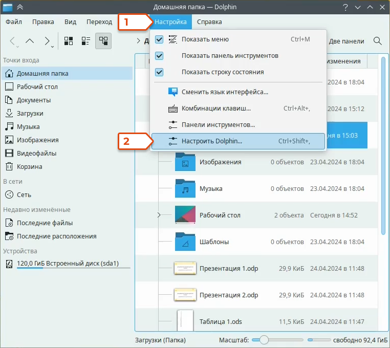The width and height of the screenshot is (390, 348).
Task: Select Презентация 2.odp thumbnail
Action: pyautogui.click(x=185, y=295)
